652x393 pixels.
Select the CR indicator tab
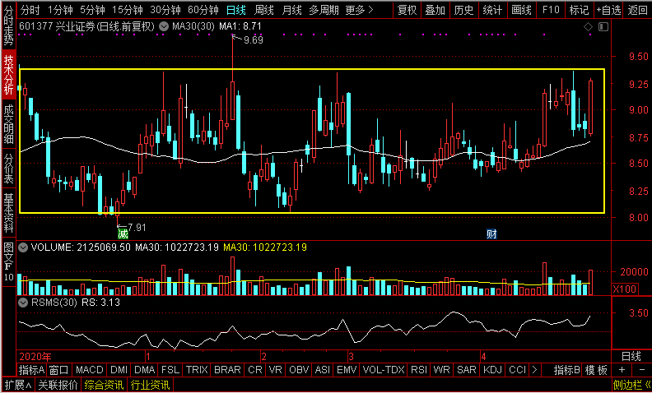255,369
